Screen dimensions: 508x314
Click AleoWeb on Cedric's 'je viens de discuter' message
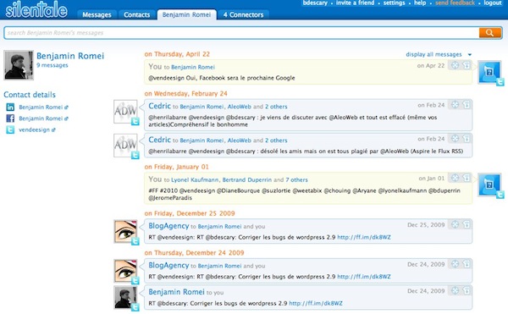tap(239, 107)
